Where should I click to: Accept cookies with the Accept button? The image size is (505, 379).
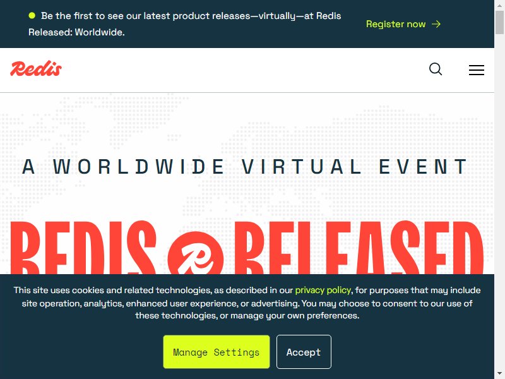pyautogui.click(x=304, y=352)
